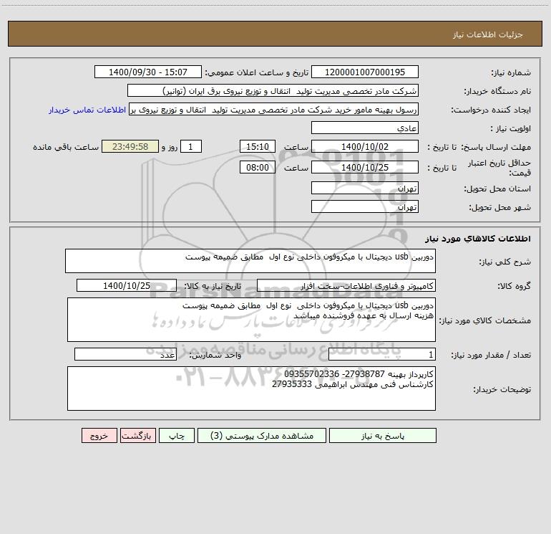Select remaining days field showing 1
This screenshot has height=534, width=551.
pyautogui.click(x=191, y=146)
